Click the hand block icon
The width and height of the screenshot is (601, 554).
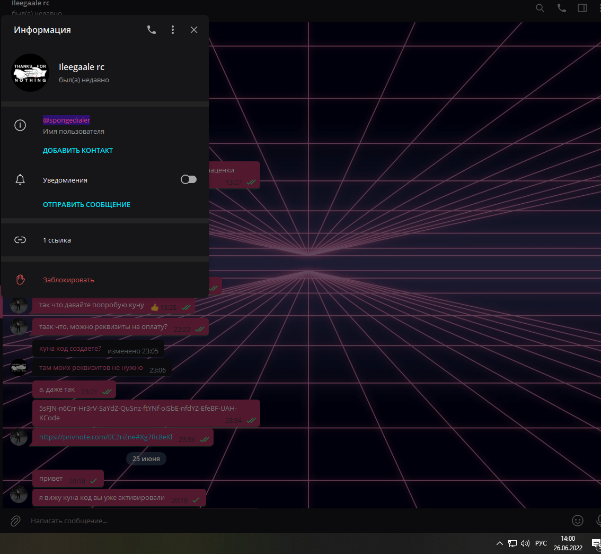click(x=20, y=280)
